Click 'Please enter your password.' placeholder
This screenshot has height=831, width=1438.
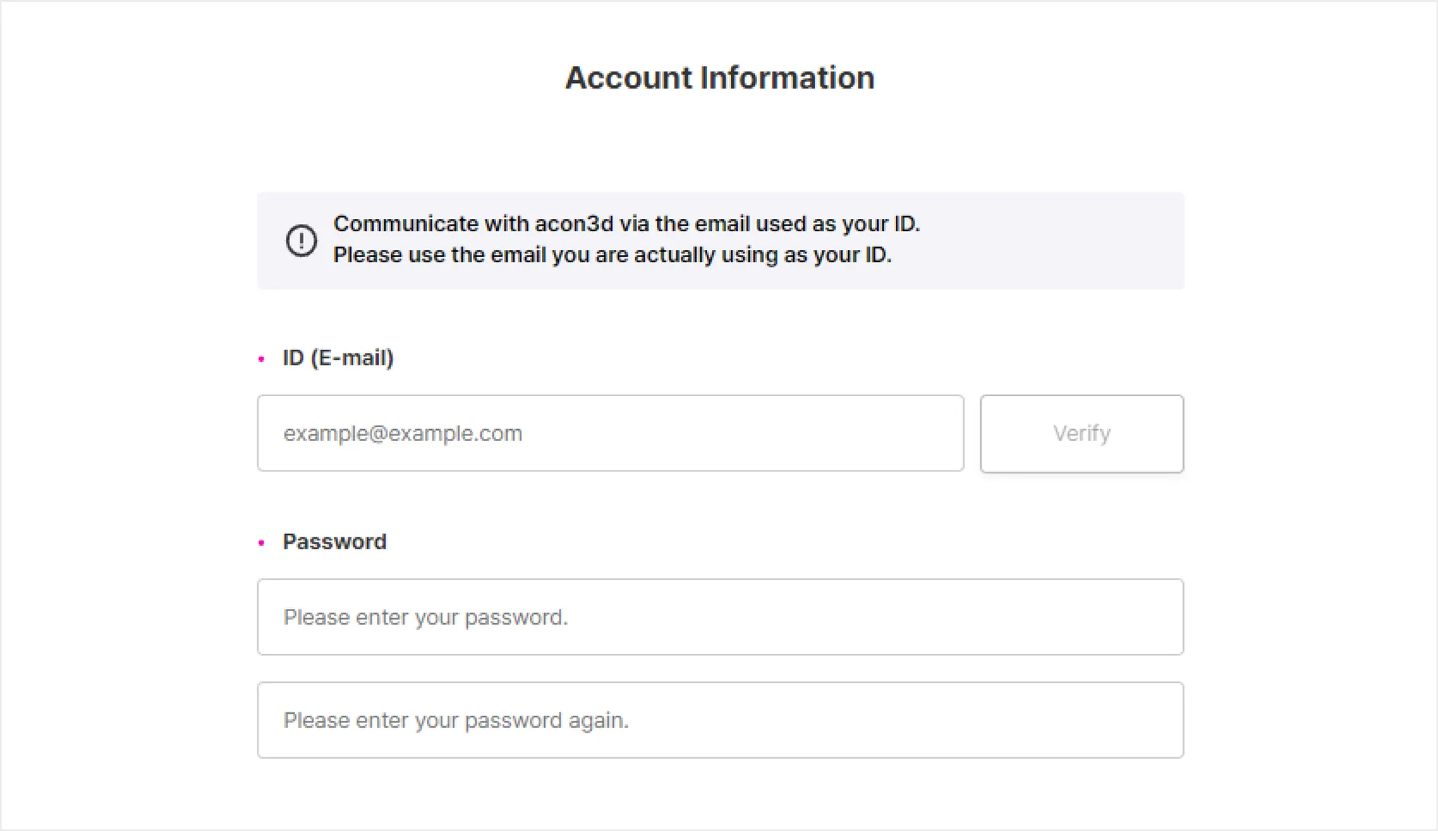point(426,617)
